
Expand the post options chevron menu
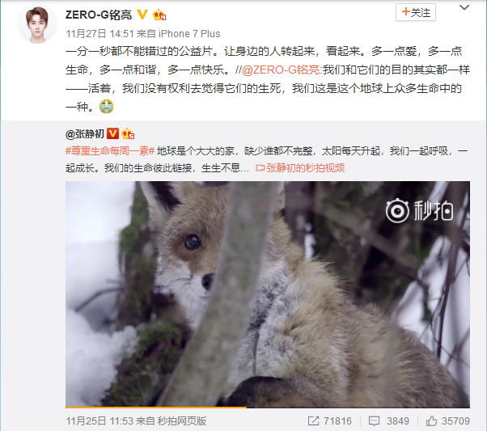pos(464,7)
